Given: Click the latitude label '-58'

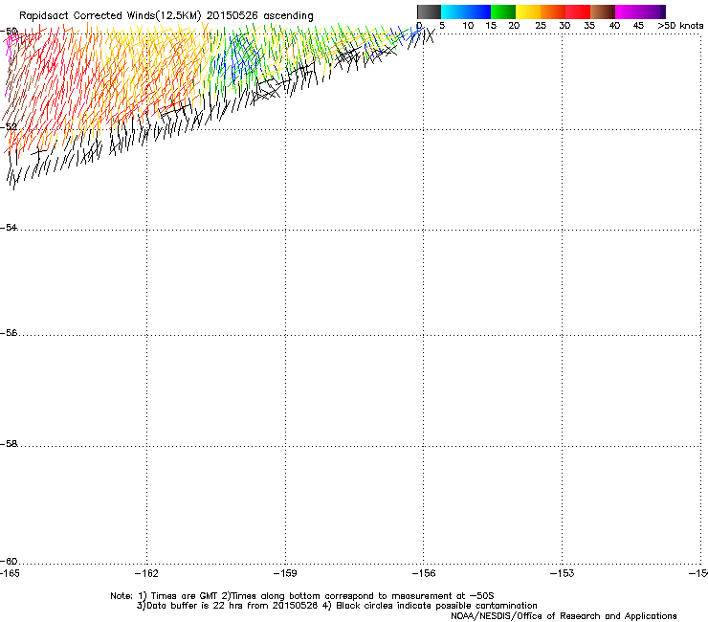Looking at the screenshot, I should (x=9, y=444).
